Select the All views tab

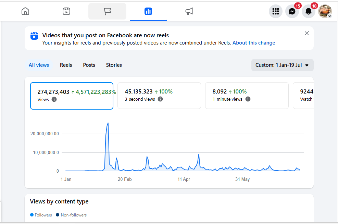tap(39, 65)
